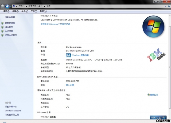Screen dimensions: 171x123
Task: Click the vertical scrollbar thumb
Action: click(170, 67)
